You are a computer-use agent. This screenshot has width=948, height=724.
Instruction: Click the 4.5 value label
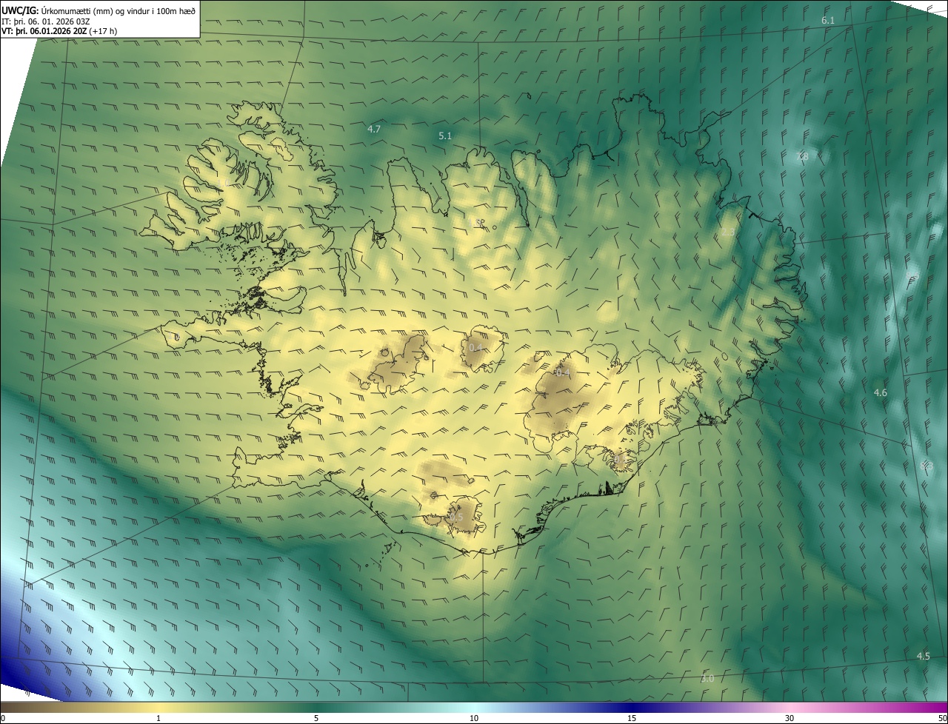pos(924,656)
